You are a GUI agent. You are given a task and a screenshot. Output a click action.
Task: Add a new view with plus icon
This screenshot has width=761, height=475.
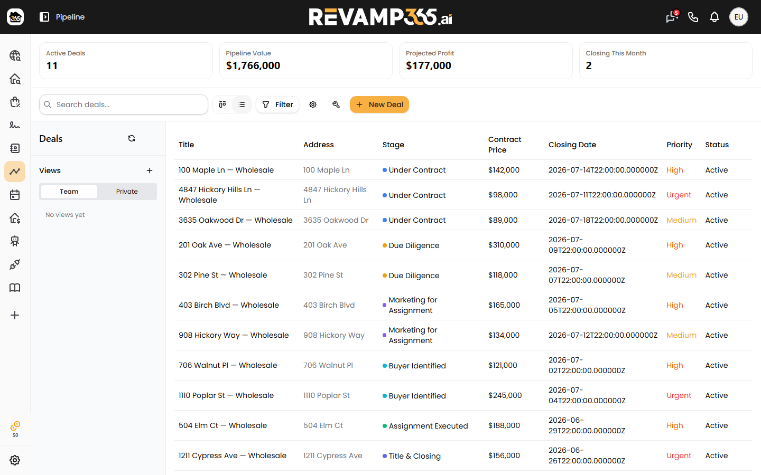pos(150,170)
